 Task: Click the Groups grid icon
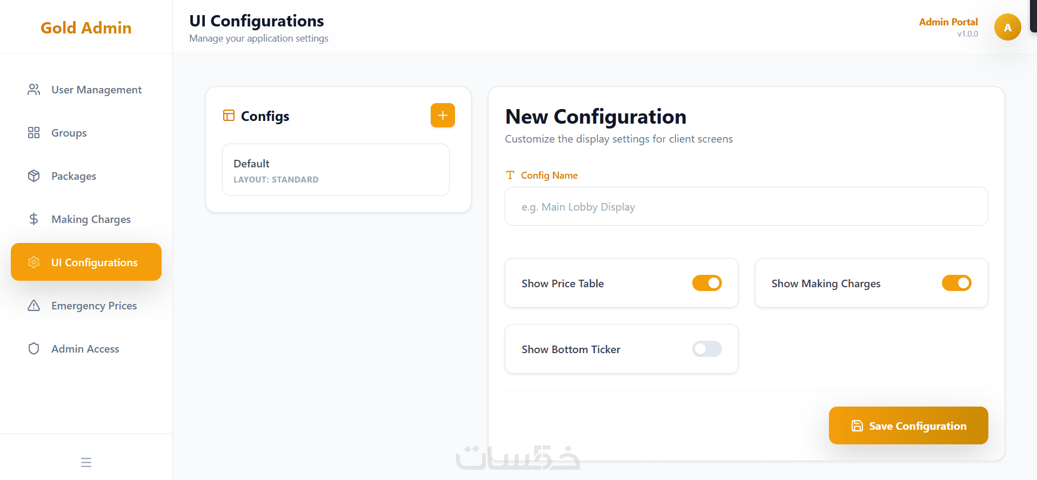click(x=34, y=133)
